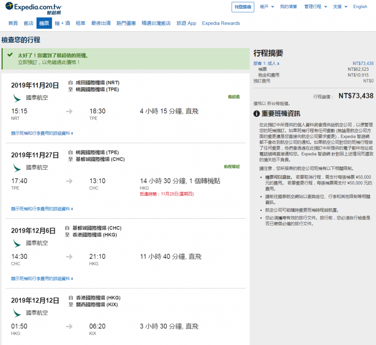
Task: Open the 熱門優惠 deals tab
Action: (126, 23)
